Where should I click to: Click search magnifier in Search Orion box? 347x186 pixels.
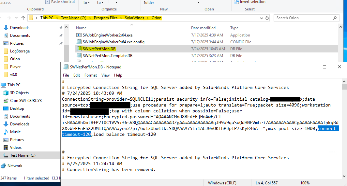(x=335, y=18)
